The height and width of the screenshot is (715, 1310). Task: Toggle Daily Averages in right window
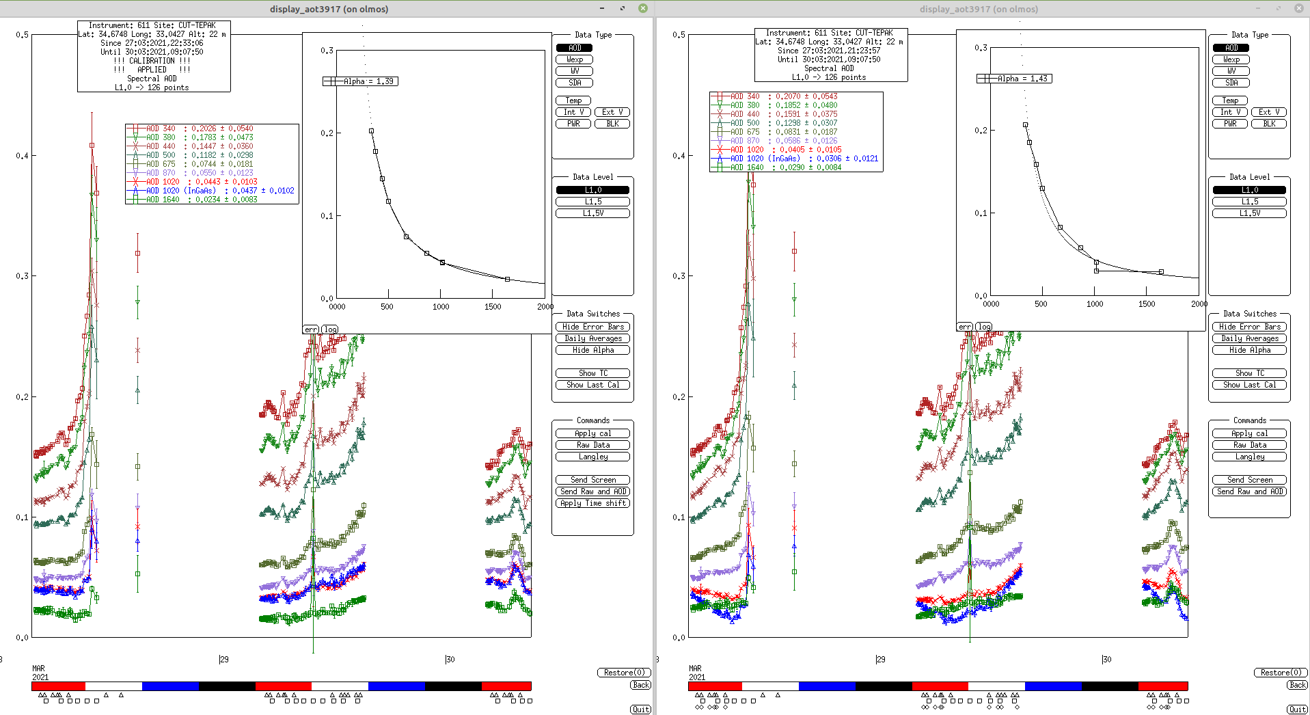(x=1249, y=338)
